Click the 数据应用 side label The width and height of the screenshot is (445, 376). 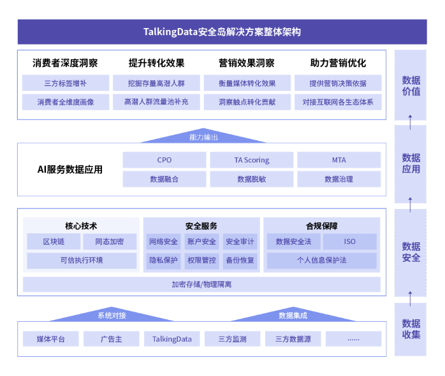coord(411,163)
